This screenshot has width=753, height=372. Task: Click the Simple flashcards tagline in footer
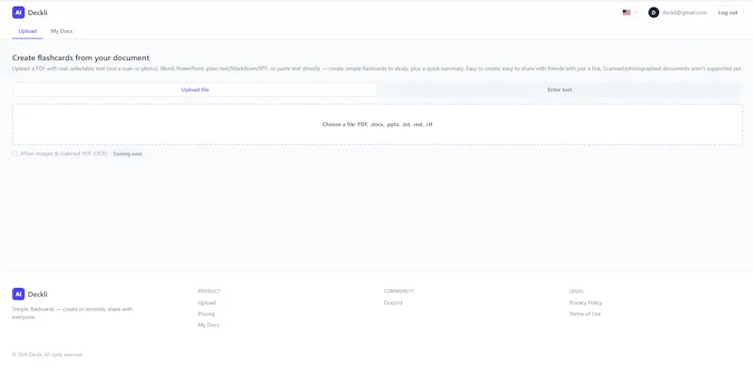point(72,313)
